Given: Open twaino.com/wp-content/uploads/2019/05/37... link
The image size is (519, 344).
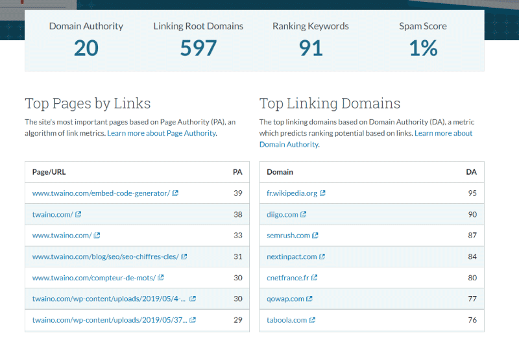Looking at the screenshot, I should (x=110, y=320).
